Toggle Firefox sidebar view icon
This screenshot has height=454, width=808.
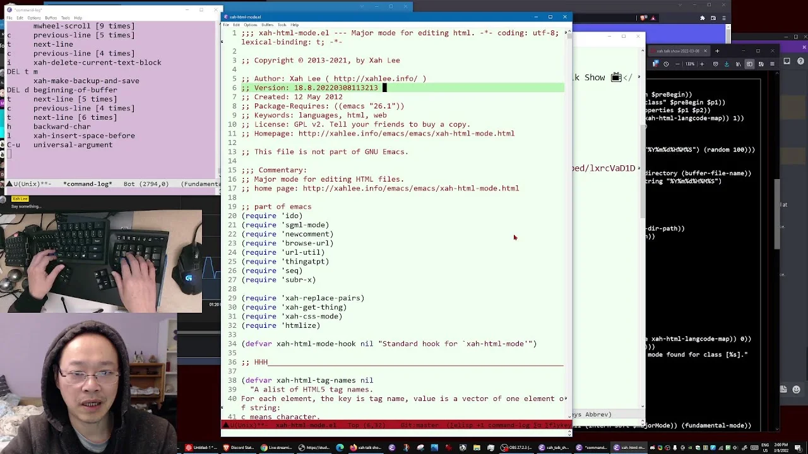749,64
